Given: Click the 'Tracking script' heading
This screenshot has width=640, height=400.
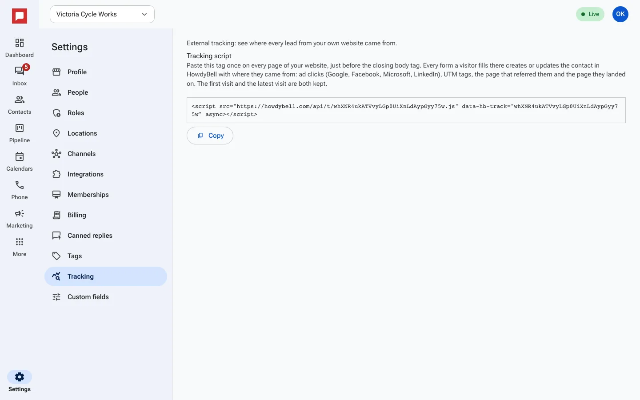Looking at the screenshot, I should (x=209, y=56).
